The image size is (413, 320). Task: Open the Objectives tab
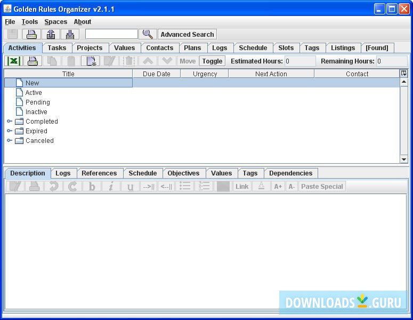click(183, 173)
